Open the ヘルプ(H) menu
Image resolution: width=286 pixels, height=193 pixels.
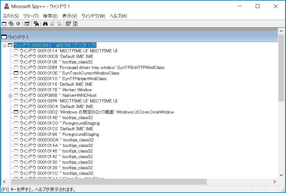(x=118, y=16)
